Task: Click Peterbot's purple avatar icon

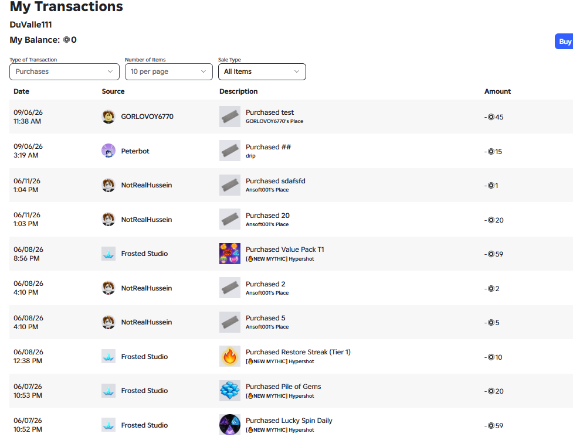Action: (x=108, y=151)
